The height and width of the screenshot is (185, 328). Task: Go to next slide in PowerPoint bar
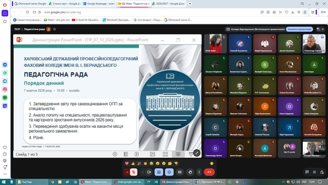(136, 154)
